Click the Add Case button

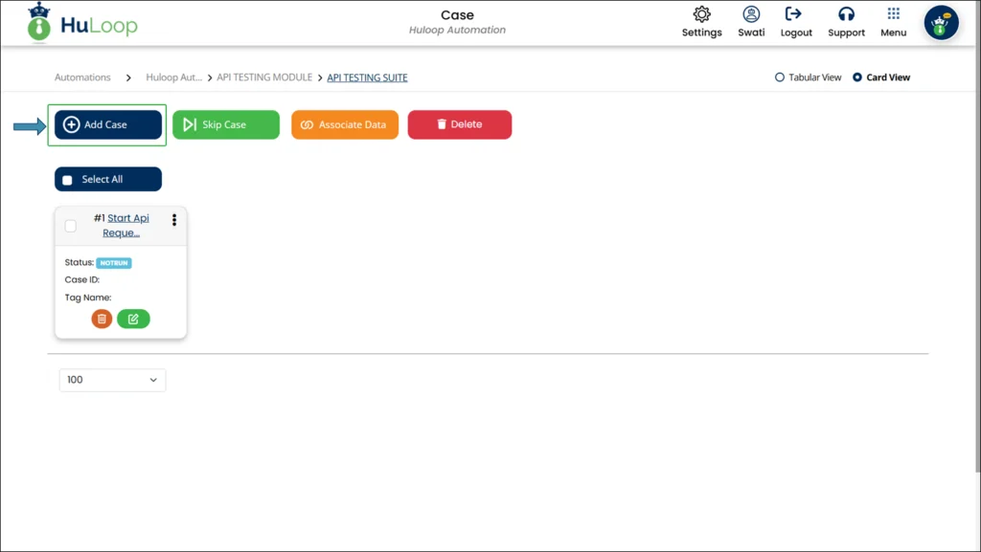pyautogui.click(x=107, y=125)
